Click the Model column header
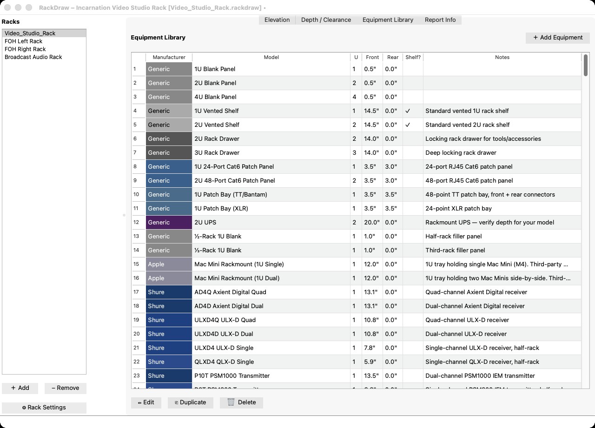The height and width of the screenshot is (428, 595). coord(271,57)
